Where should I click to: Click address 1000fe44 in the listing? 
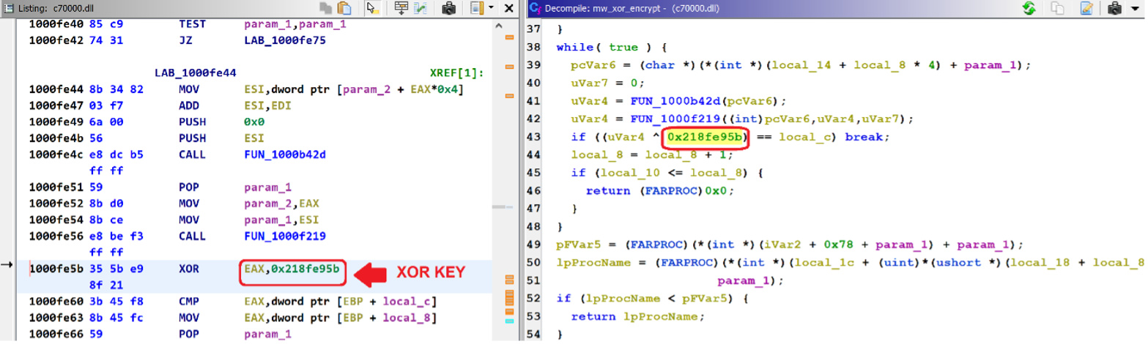pyautogui.click(x=56, y=89)
